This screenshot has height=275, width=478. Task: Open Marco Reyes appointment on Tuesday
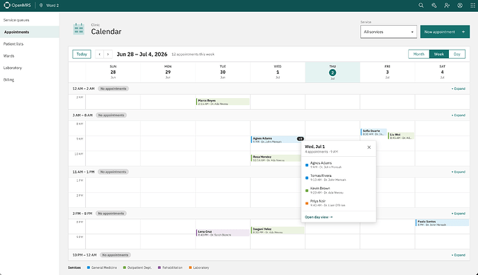(222, 102)
